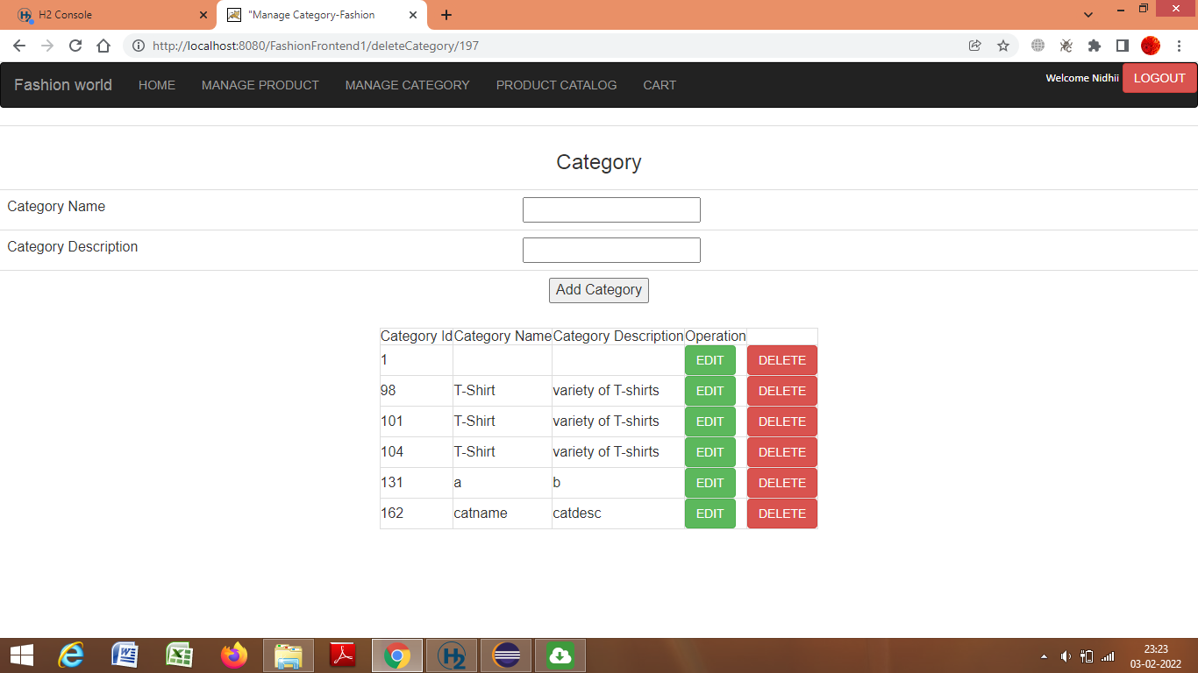
Task: Click the Category Name input field
Action: pyautogui.click(x=610, y=209)
